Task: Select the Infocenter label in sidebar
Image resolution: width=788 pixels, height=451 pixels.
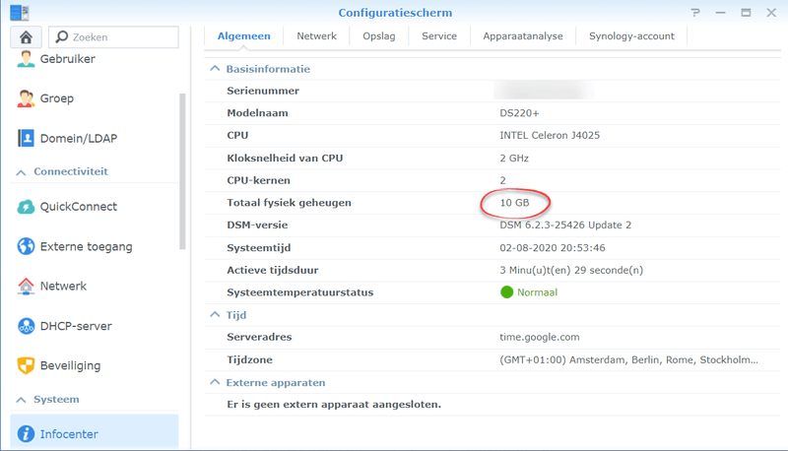Action: click(69, 434)
